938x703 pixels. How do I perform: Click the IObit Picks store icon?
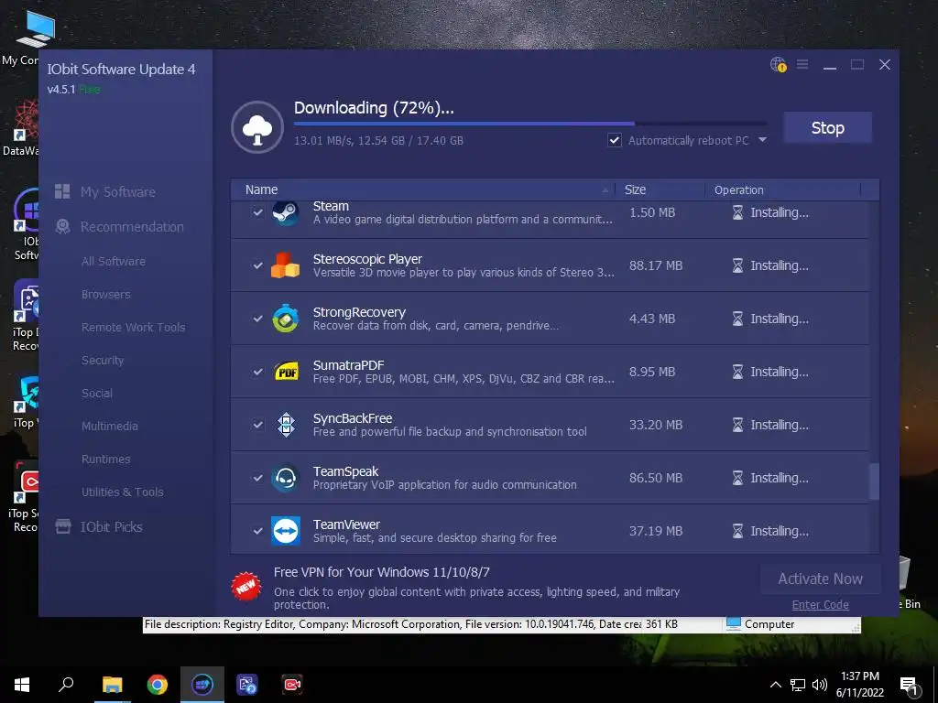(x=63, y=526)
